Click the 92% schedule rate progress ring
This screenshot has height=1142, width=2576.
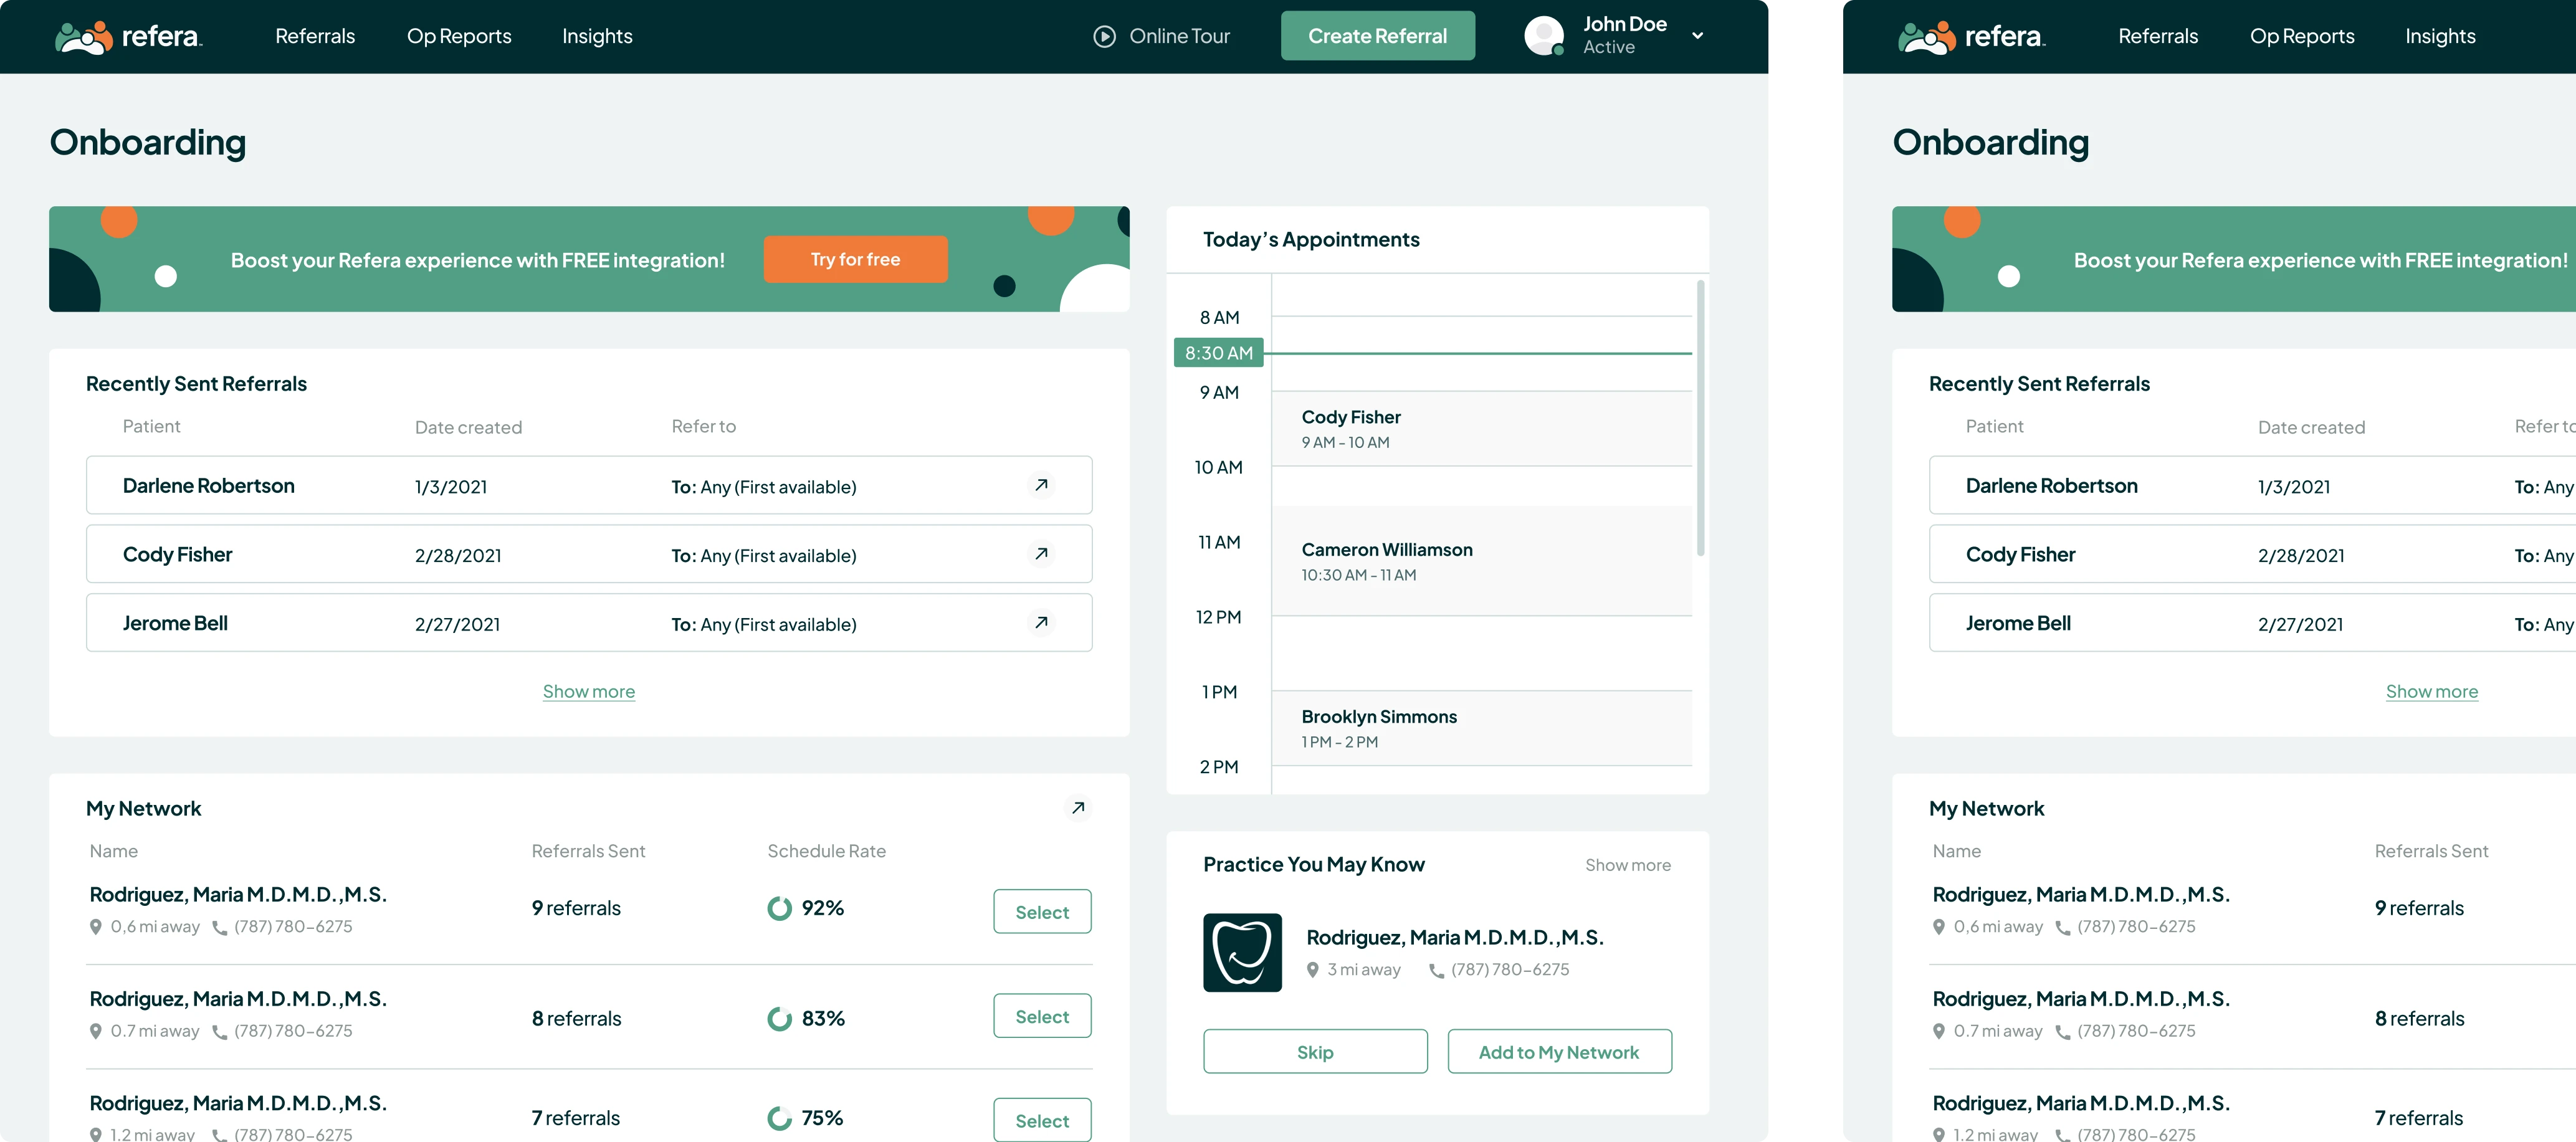coord(779,908)
